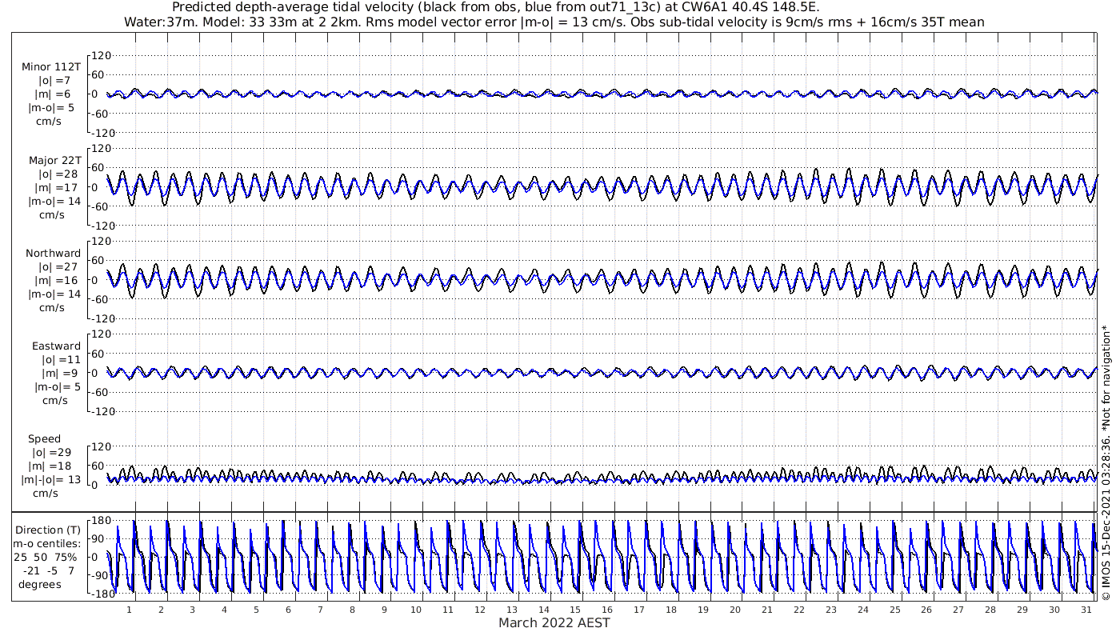The height and width of the screenshot is (640, 1120).
Task: Click the '|o| =11' value
Action: point(60,359)
